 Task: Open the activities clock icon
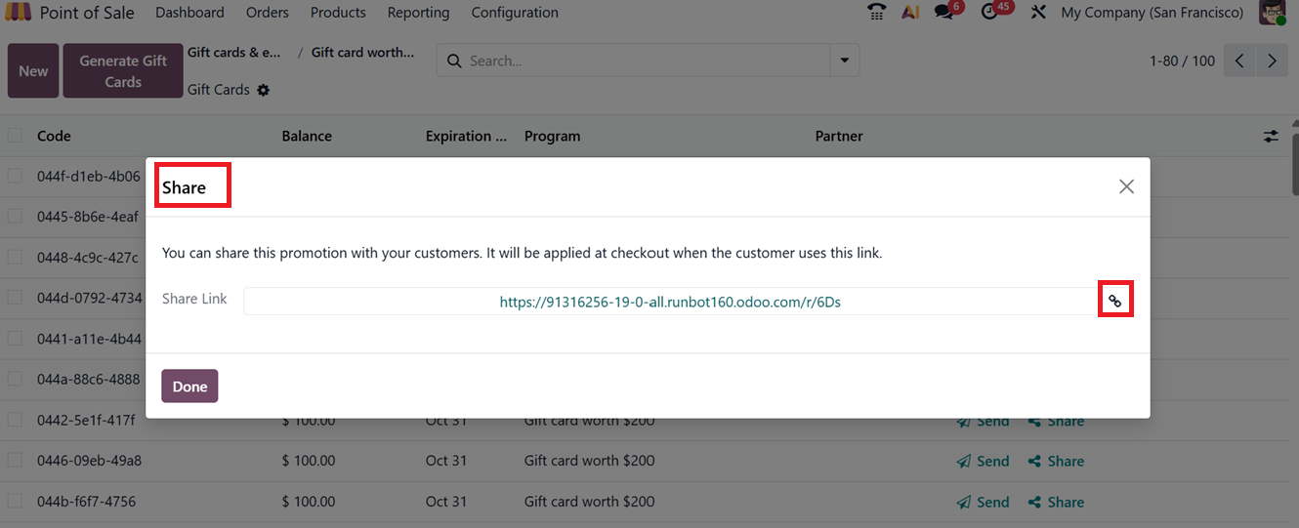click(x=990, y=13)
